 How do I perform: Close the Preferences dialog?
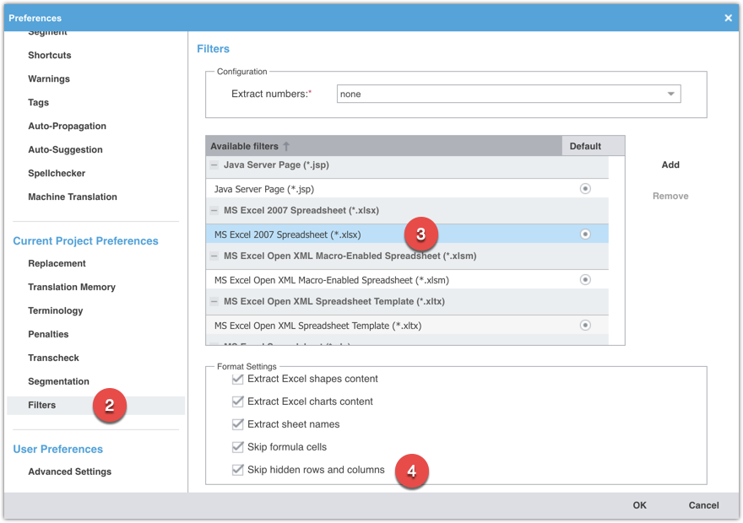[728, 18]
